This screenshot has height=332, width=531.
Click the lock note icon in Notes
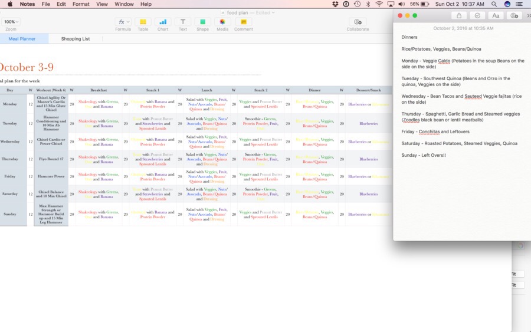coord(458,16)
